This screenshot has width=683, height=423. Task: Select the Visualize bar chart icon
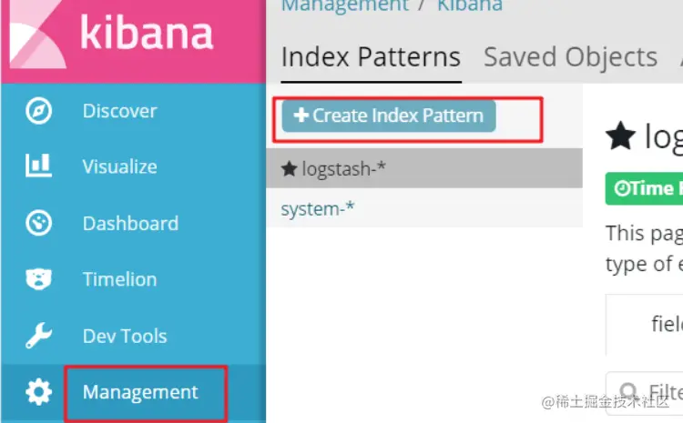tap(38, 167)
